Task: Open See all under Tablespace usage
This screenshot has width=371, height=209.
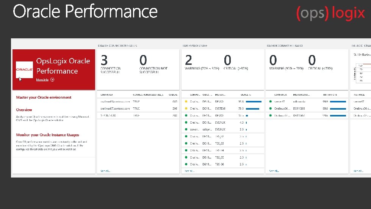Action: [189, 171]
